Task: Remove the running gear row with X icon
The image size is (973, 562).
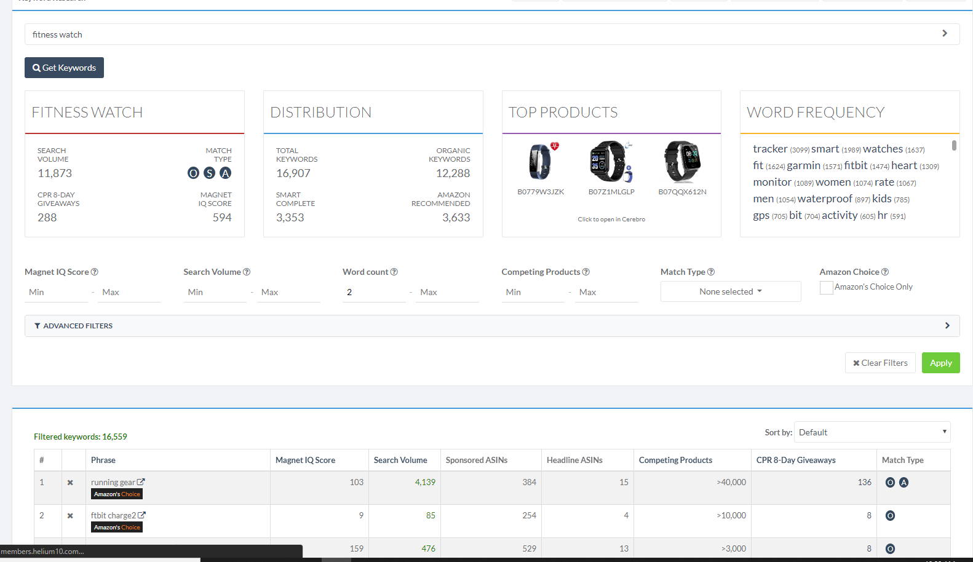Action: [x=70, y=483]
